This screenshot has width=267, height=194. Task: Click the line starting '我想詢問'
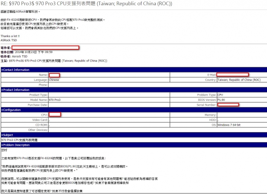coord(79,179)
